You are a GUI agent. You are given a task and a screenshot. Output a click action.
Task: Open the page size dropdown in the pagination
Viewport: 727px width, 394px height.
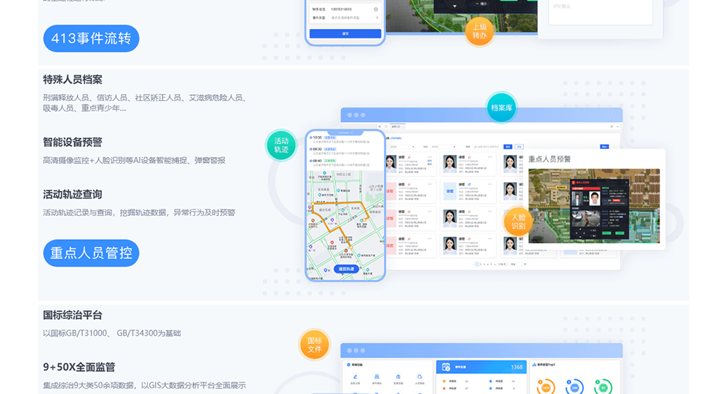503,264
